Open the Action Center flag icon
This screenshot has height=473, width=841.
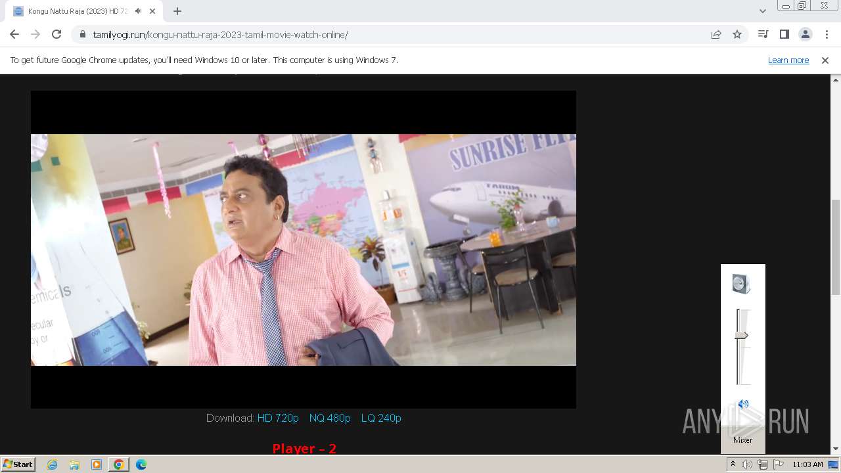(779, 464)
